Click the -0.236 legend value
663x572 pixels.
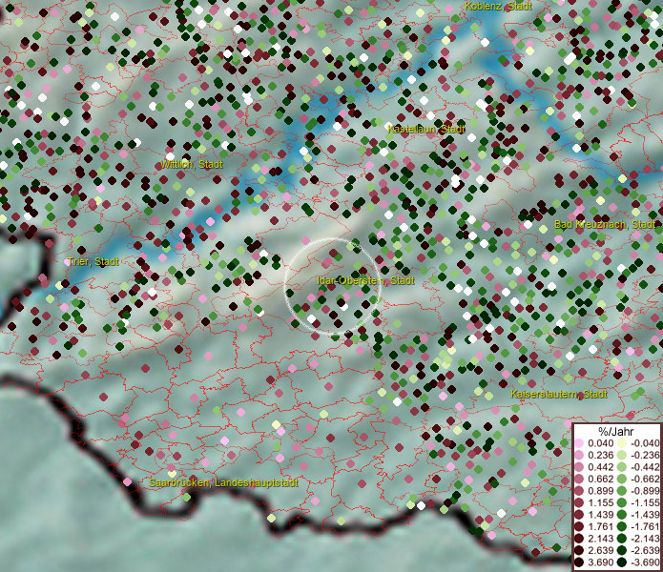pos(645,455)
